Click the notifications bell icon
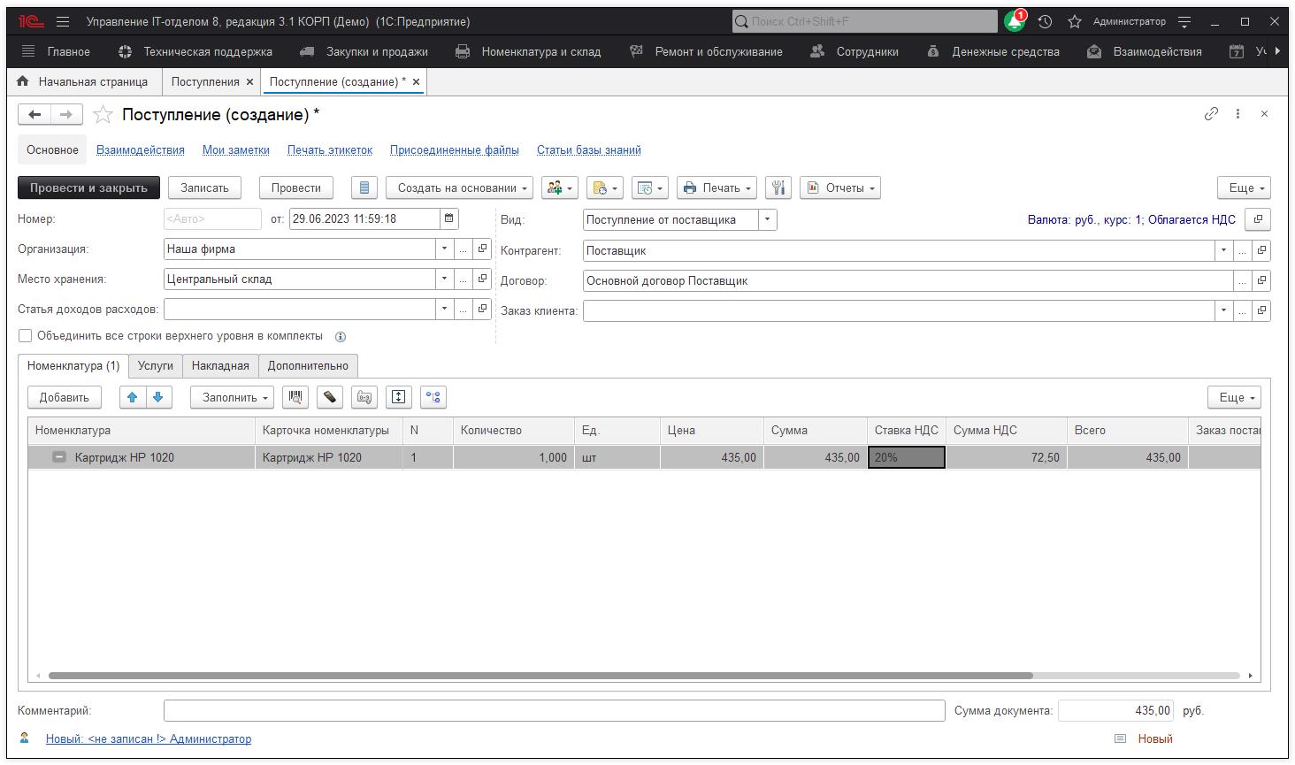The height and width of the screenshot is (765, 1295). tap(1014, 21)
